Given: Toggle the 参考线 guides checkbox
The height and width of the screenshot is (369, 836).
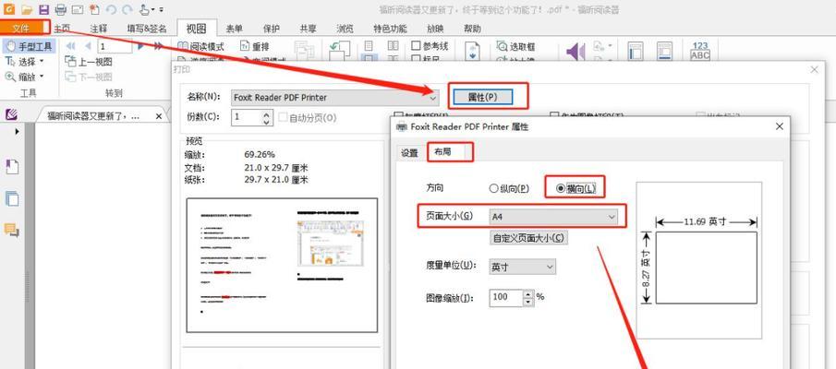Looking at the screenshot, I should [417, 46].
